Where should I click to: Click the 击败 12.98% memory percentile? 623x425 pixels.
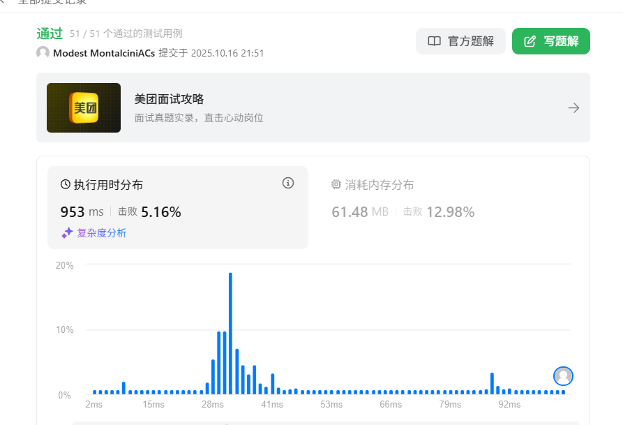439,212
